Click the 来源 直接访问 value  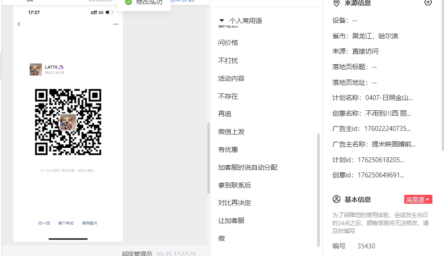click(365, 51)
